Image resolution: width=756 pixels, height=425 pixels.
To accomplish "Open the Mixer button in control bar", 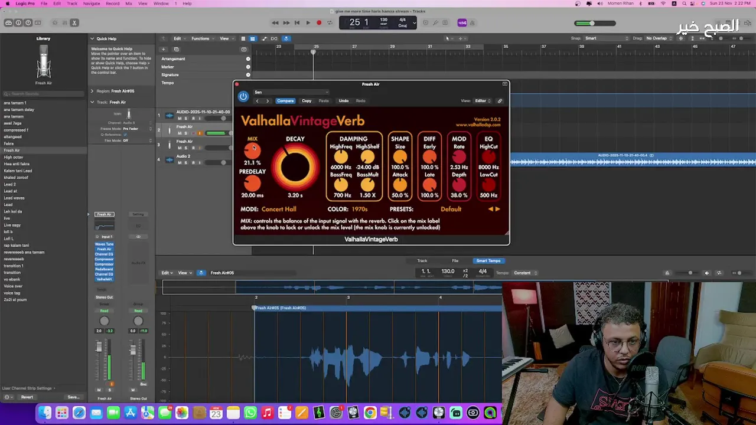I will click(x=64, y=23).
